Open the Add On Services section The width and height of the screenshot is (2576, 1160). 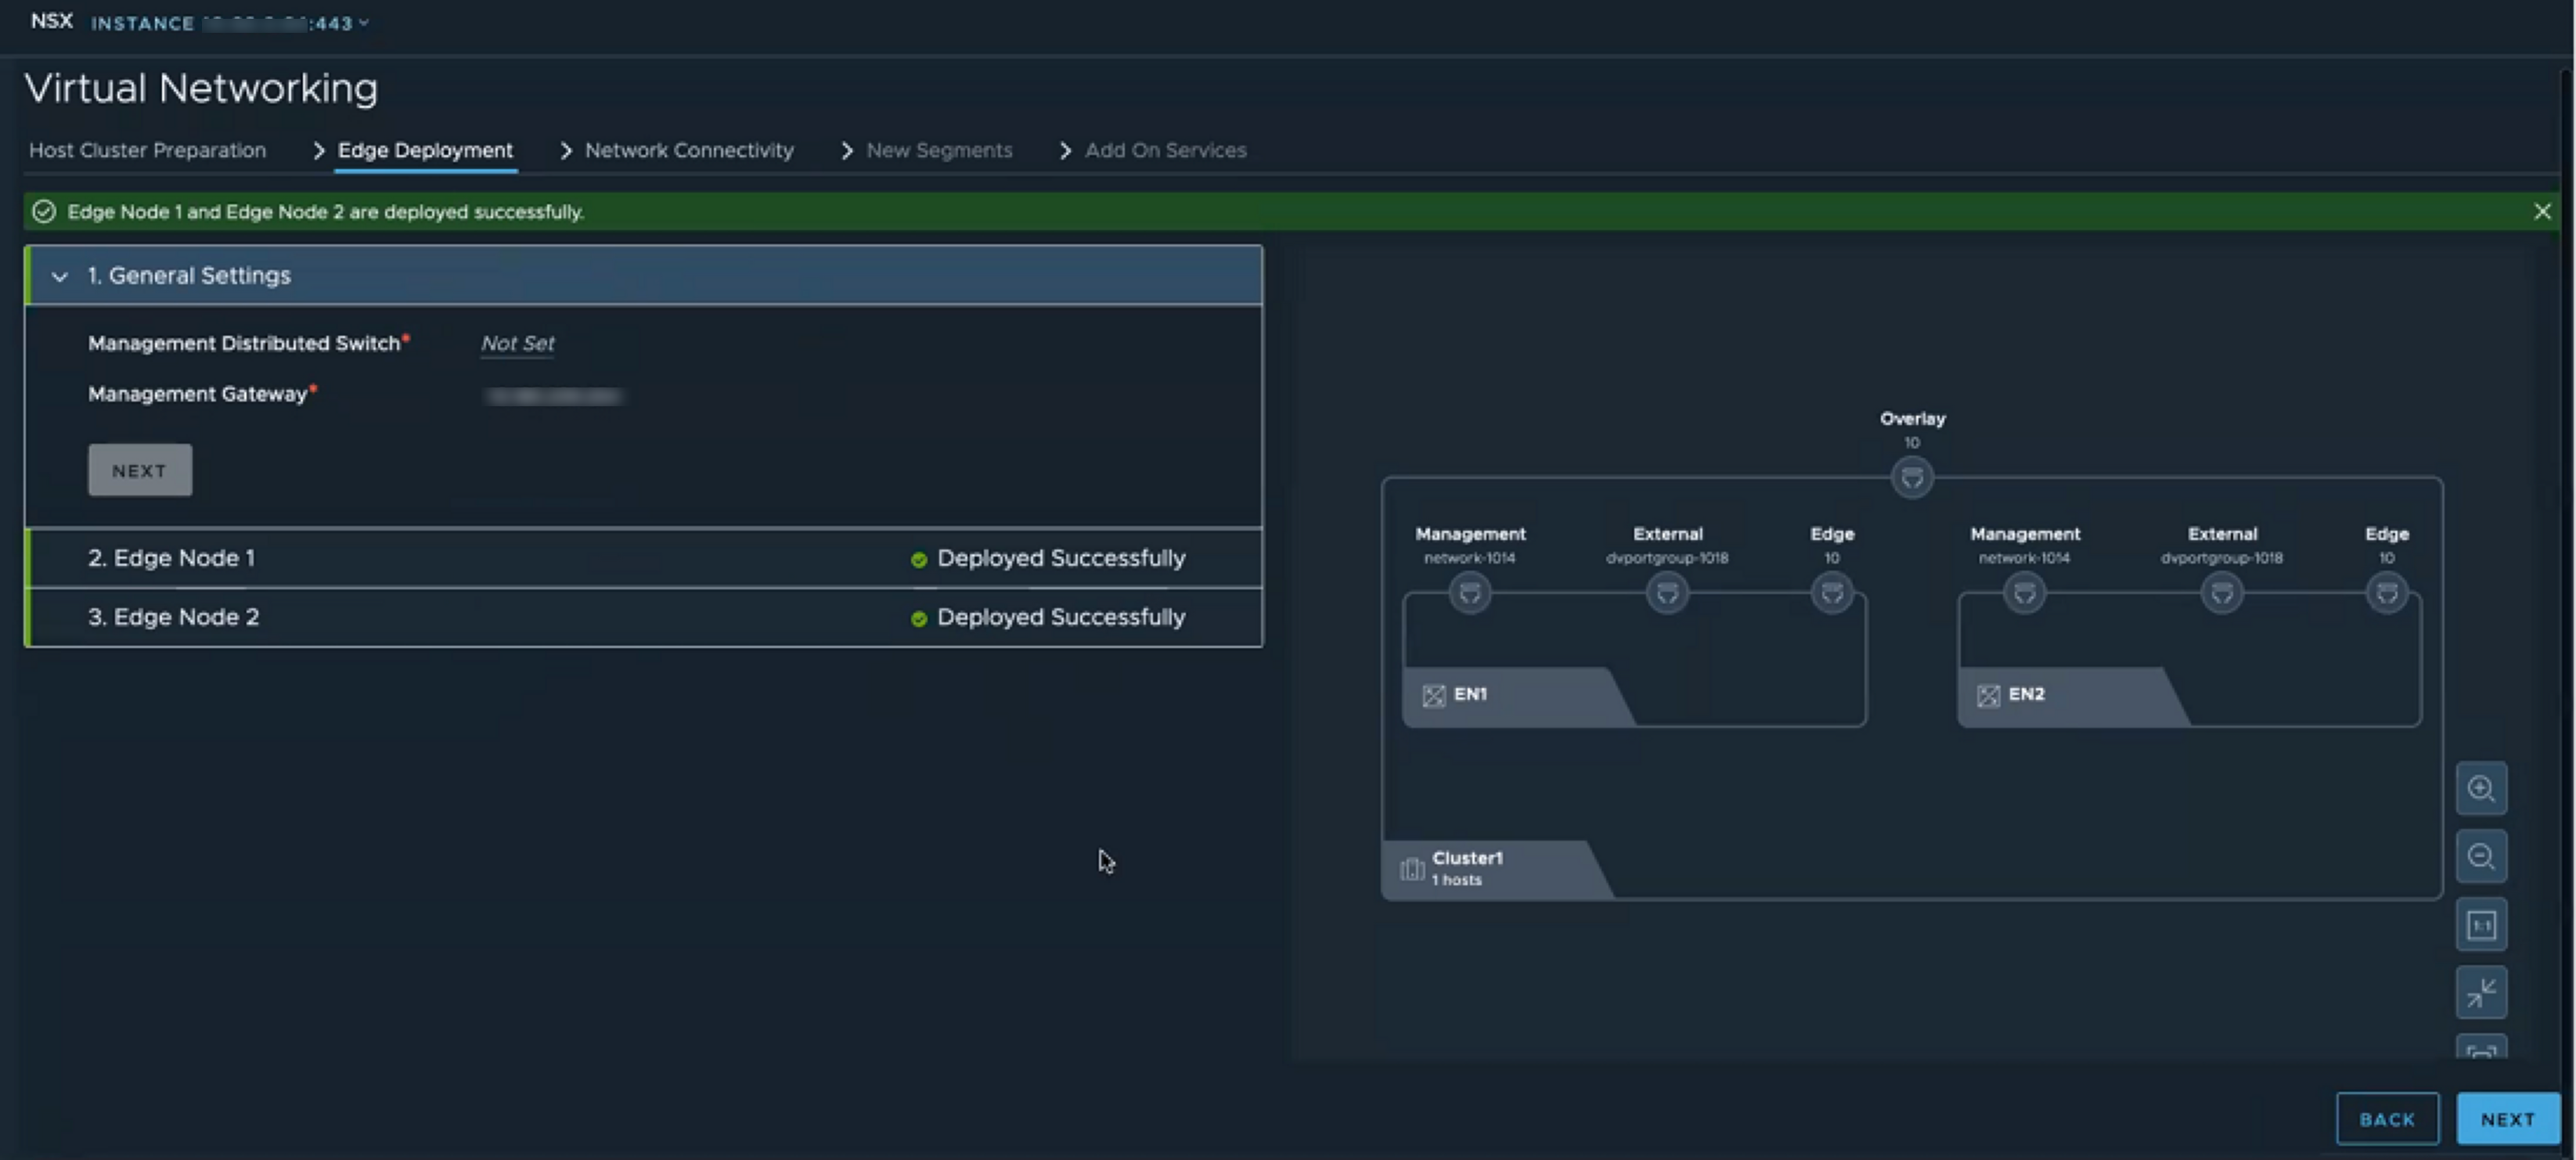click(x=1165, y=150)
